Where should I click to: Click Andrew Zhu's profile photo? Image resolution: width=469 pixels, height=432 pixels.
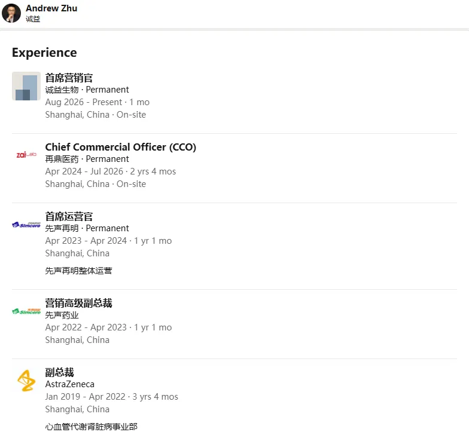pos(11,13)
